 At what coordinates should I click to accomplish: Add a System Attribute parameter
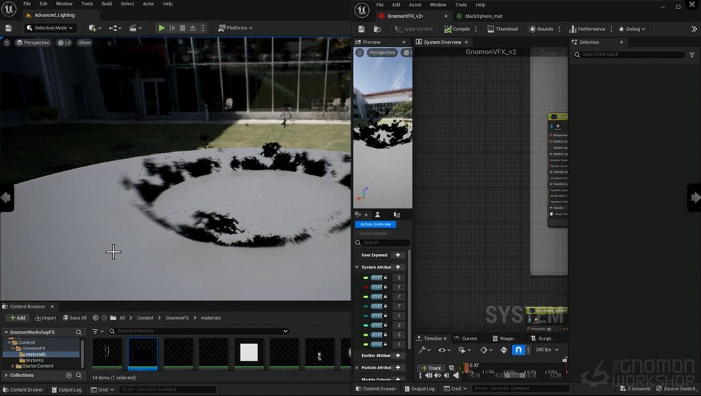click(x=398, y=267)
